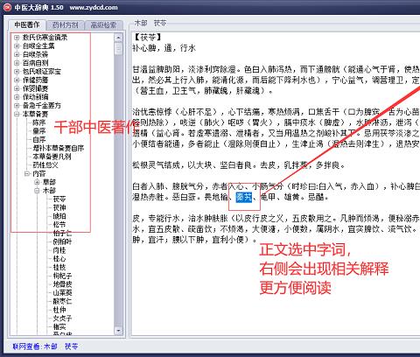Click the 联网查看 木部 茯苓 link
This screenshot has width=420, height=357.
click(45, 346)
